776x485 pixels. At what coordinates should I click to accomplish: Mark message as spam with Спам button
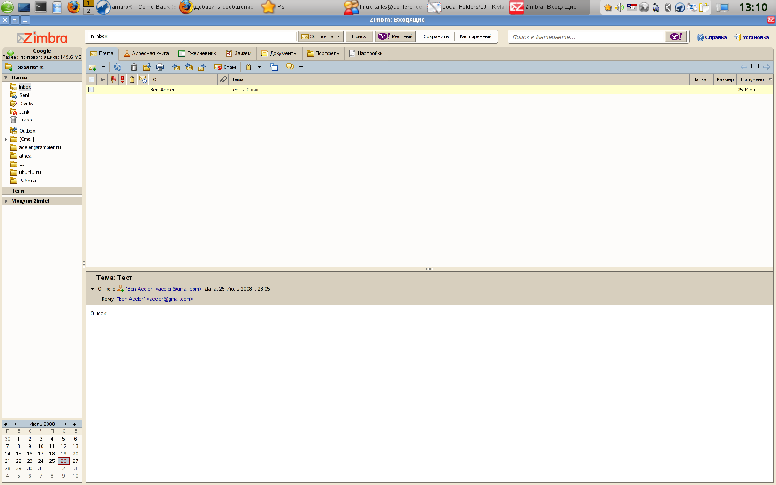tap(225, 67)
